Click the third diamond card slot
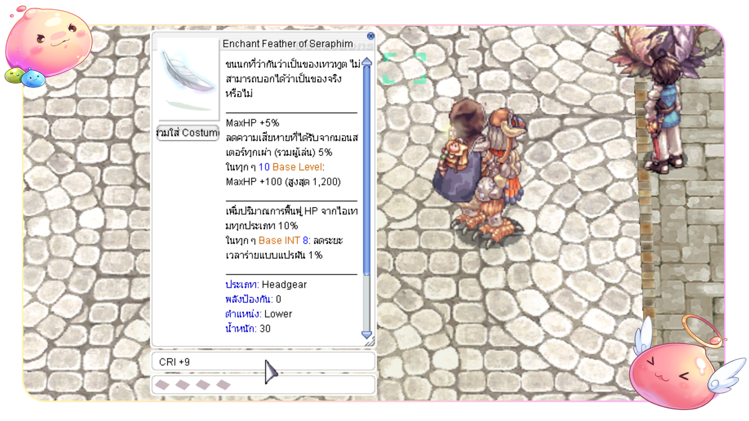Screen dimensions: 749x421 click(x=203, y=385)
